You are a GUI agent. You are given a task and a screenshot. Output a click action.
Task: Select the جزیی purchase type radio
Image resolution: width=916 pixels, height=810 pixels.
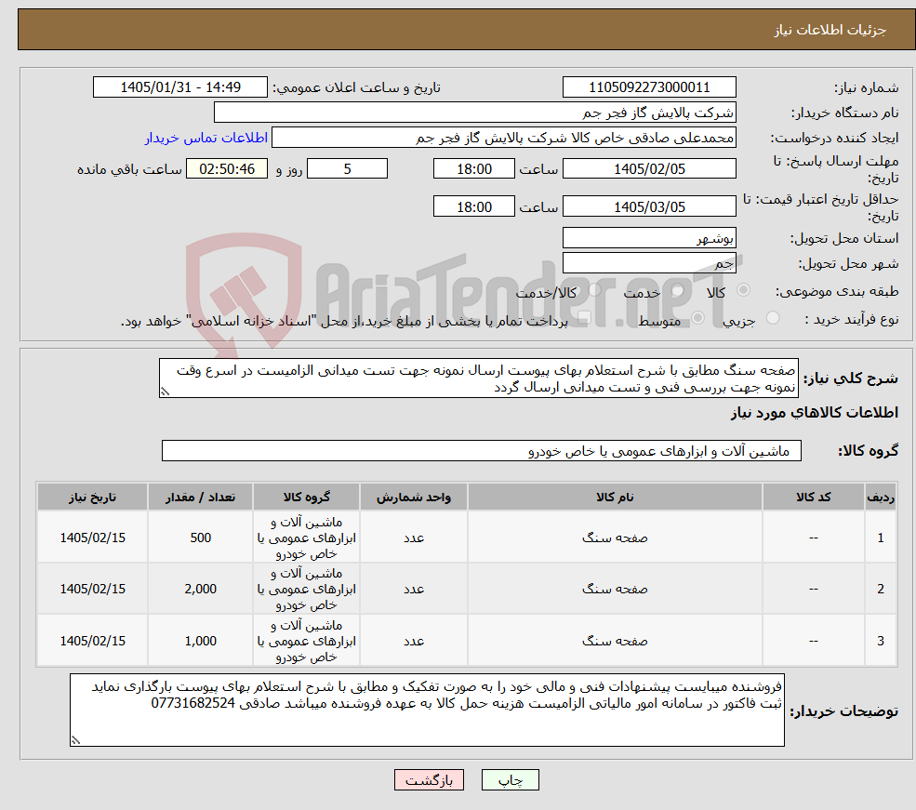tap(773, 318)
